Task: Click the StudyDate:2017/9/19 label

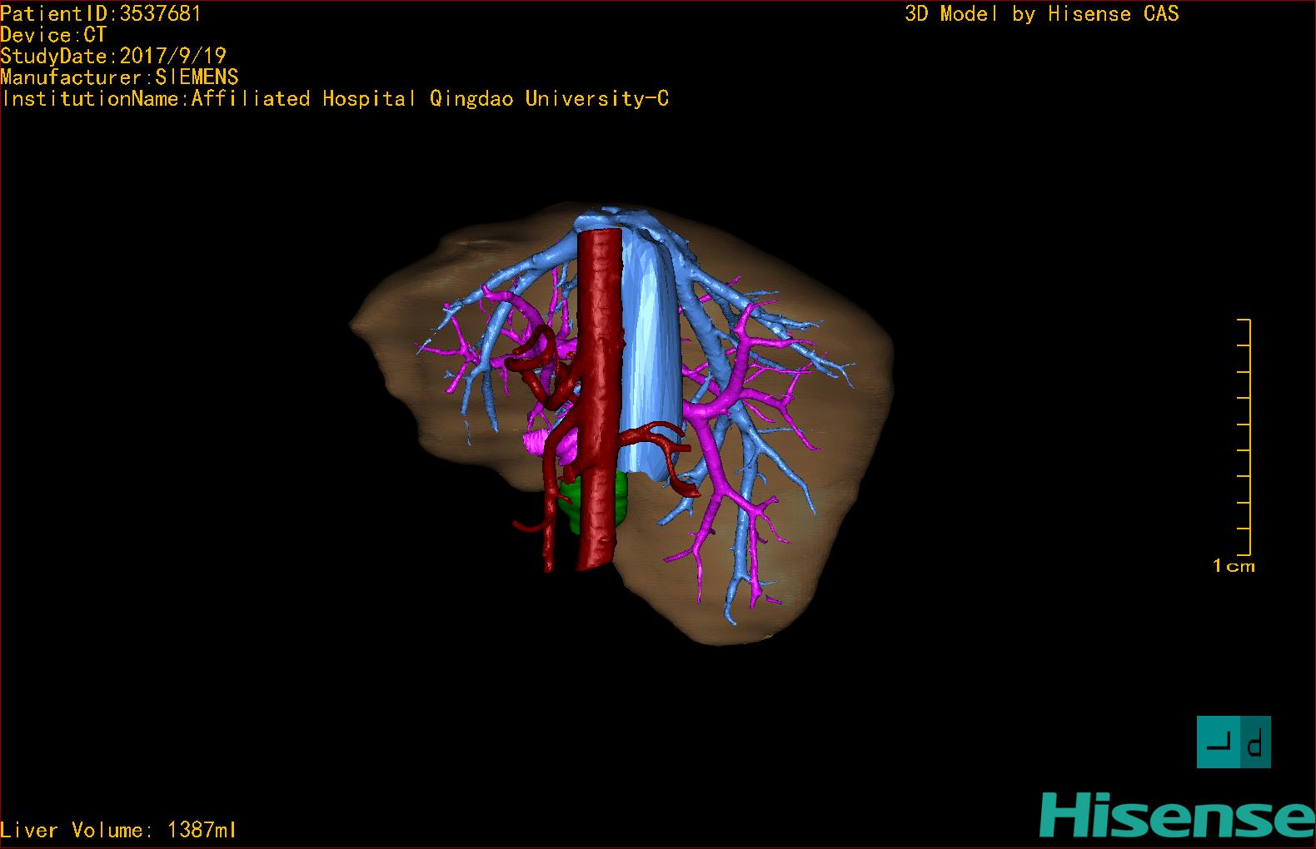Action: [113, 56]
